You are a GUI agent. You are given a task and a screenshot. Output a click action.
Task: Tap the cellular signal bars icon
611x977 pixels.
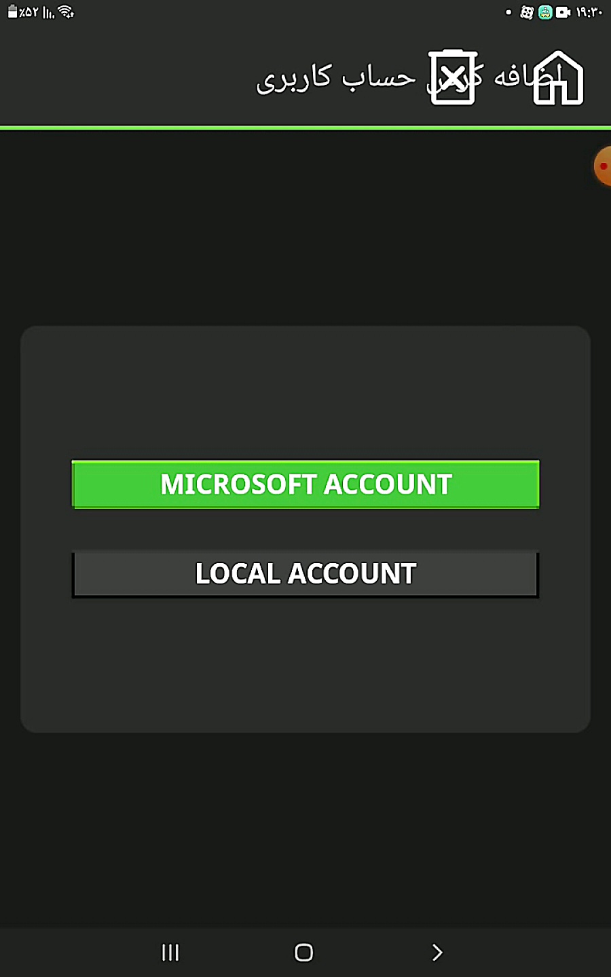pos(48,12)
